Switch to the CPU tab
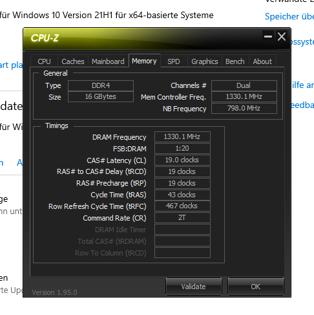Screen dimensions: 314x315 (x=44, y=61)
